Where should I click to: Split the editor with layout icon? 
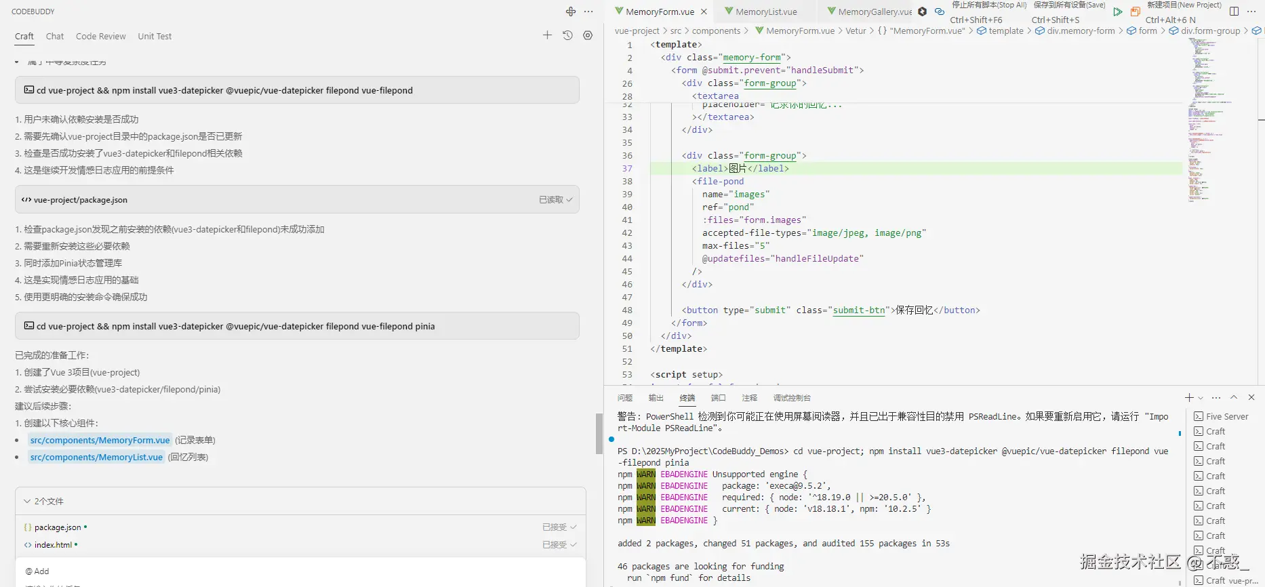[1234, 12]
